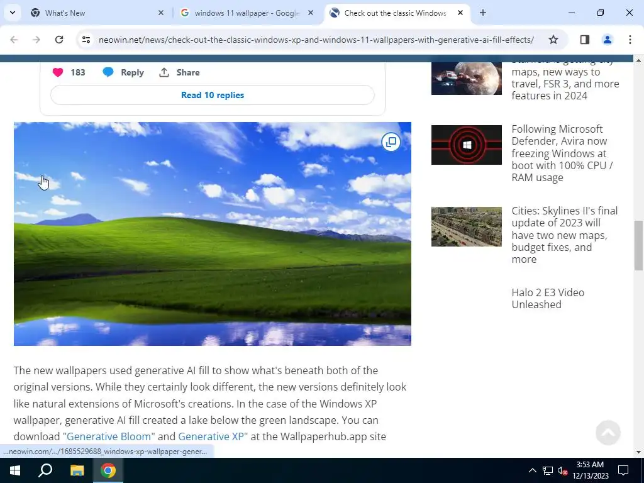Click the Share text label
This screenshot has width=644, height=483.
coord(187,72)
